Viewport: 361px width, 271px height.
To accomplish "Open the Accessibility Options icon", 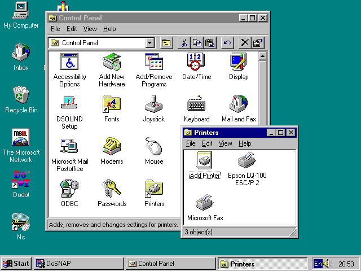I will click(x=69, y=62).
